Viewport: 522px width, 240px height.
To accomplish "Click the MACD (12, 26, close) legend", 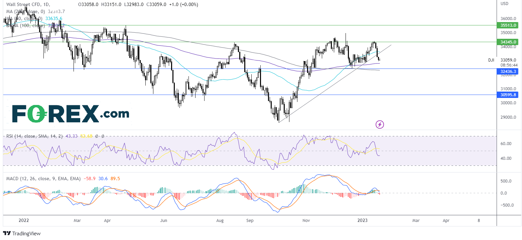I will click(x=43, y=179).
